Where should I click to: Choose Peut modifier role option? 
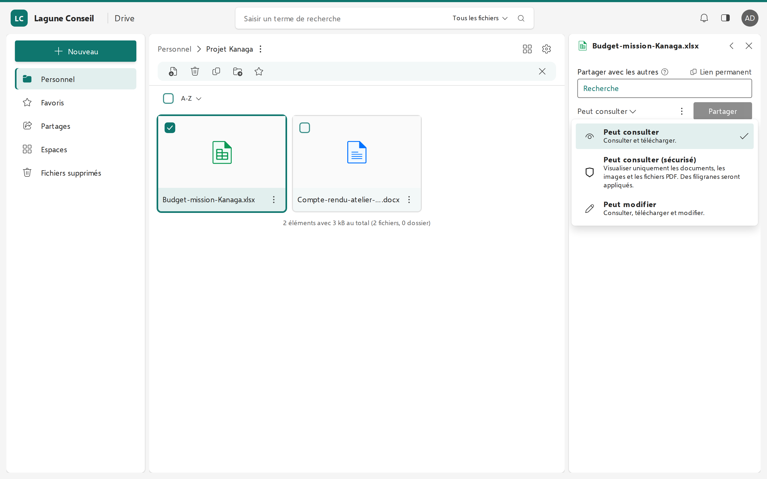[665, 208]
